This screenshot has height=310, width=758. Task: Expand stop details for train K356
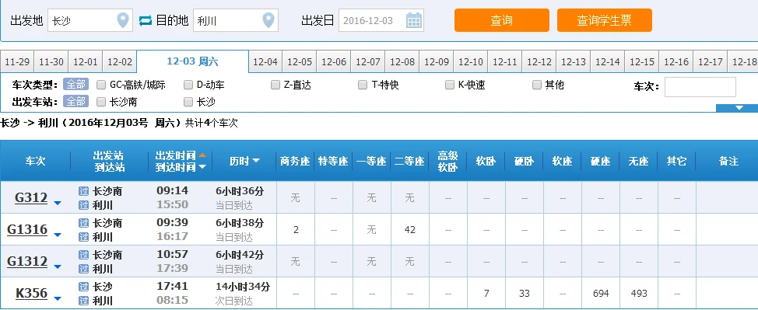click(58, 299)
